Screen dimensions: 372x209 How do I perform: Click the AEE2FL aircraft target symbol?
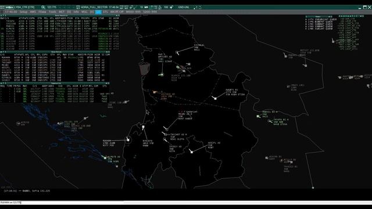point(192,152)
